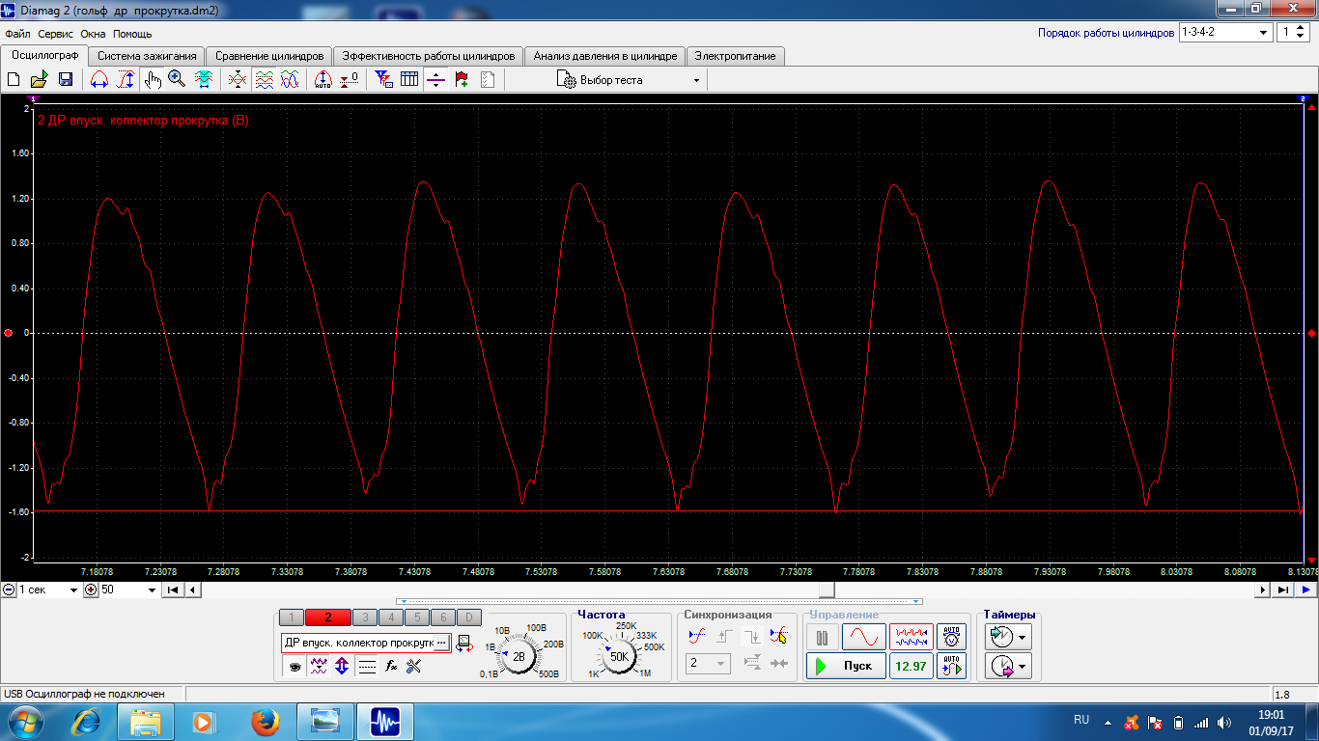Create a new file with the blank page icon
Image resolution: width=1319 pixels, height=741 pixels.
[14, 80]
